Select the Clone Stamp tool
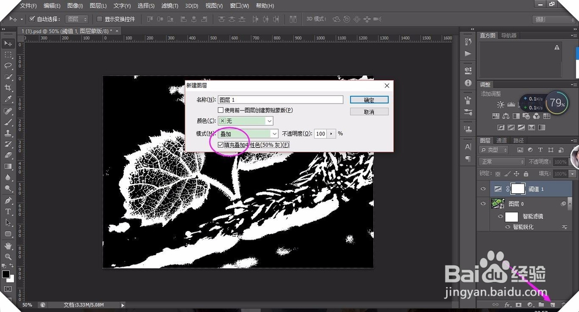 tap(8, 133)
